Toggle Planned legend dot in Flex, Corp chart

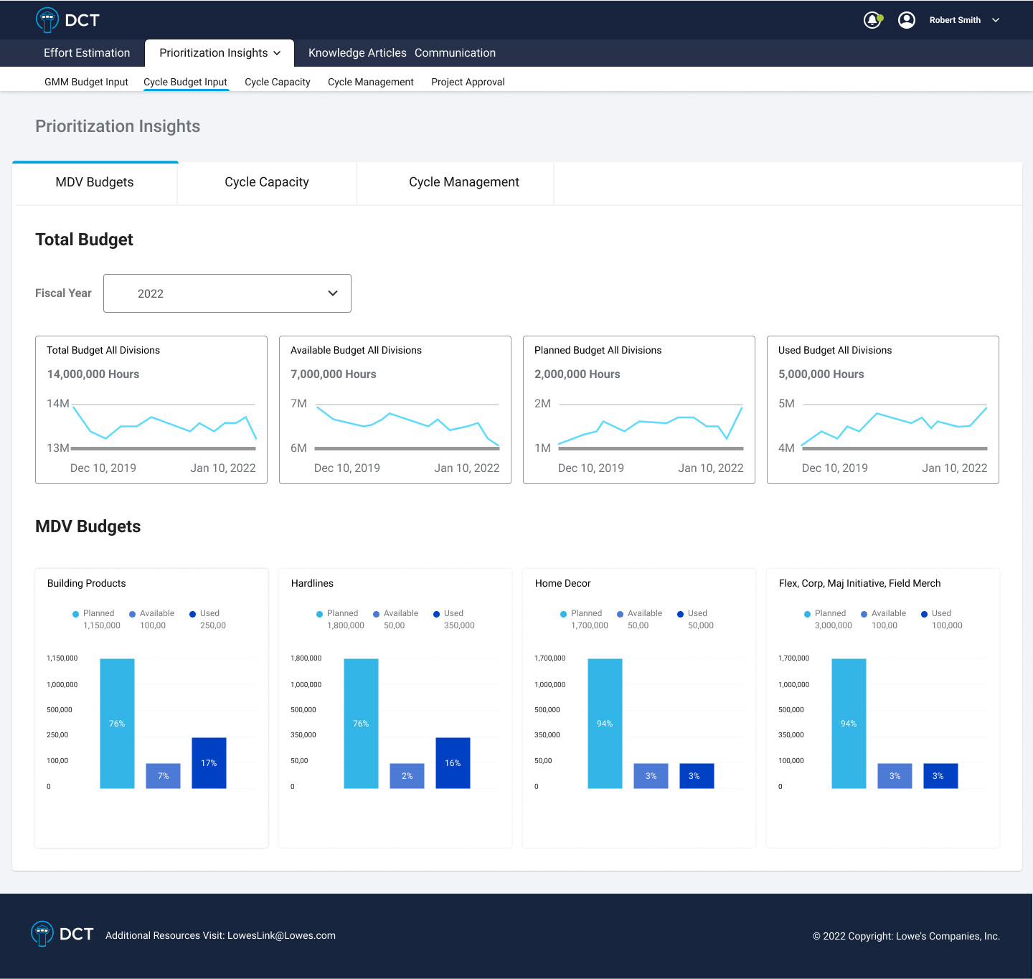pos(807,614)
